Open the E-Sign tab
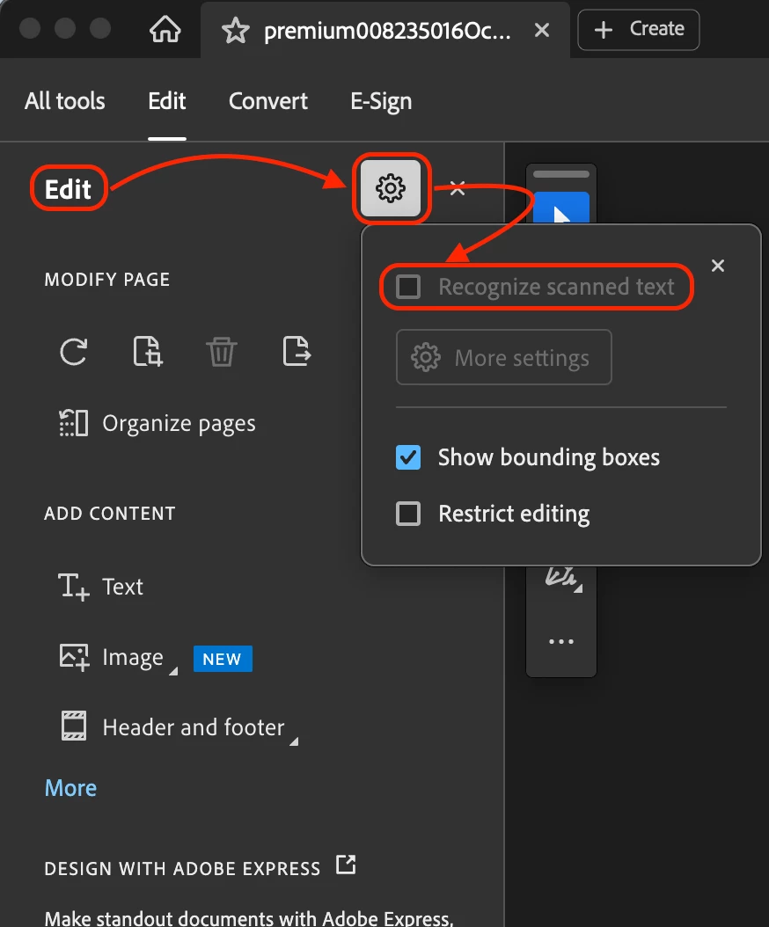The height and width of the screenshot is (927, 769). (x=381, y=102)
